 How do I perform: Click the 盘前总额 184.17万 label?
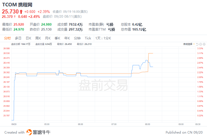pyautogui.click(x=21, y=44)
